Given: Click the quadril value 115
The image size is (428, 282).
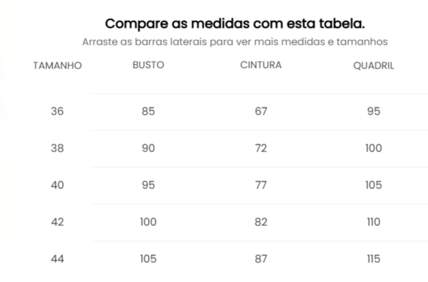Looking at the screenshot, I should pos(373,259).
